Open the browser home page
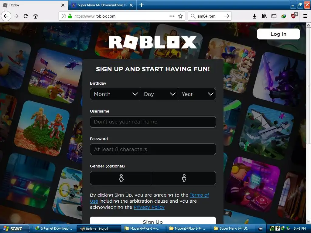This screenshot has width=311, height=233. 36,16
